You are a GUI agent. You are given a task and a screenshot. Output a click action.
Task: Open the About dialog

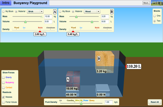tap(146, 3)
